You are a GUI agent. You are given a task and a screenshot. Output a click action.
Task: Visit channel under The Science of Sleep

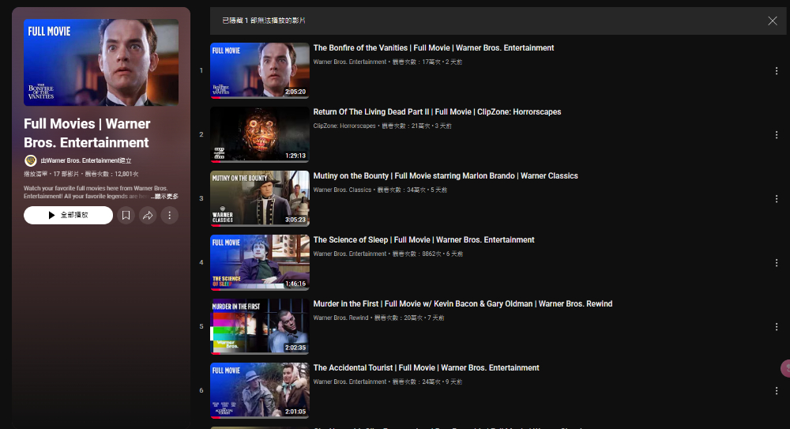[350, 254]
